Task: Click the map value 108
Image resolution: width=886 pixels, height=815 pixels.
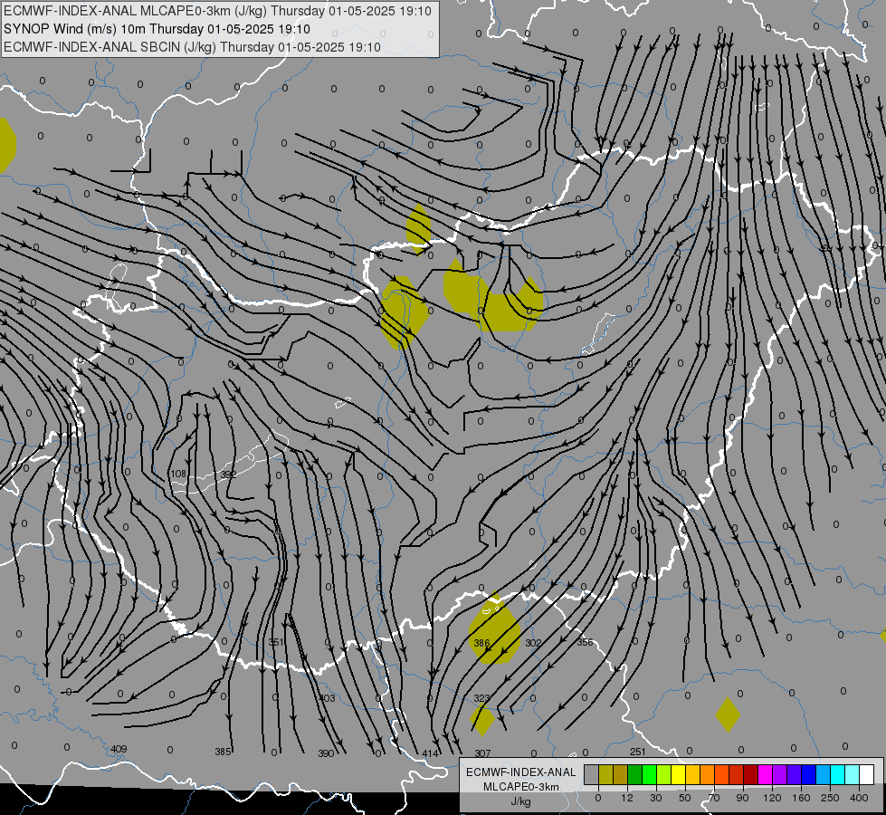Action: pyautogui.click(x=178, y=474)
